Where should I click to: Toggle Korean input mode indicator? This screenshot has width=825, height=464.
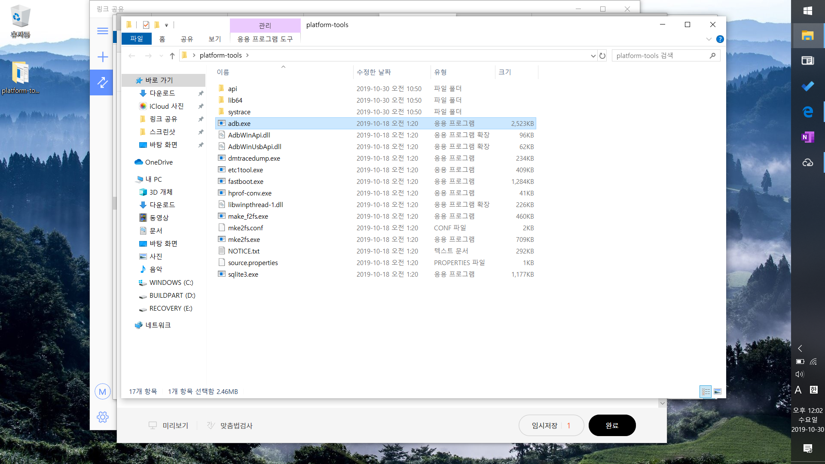point(813,390)
